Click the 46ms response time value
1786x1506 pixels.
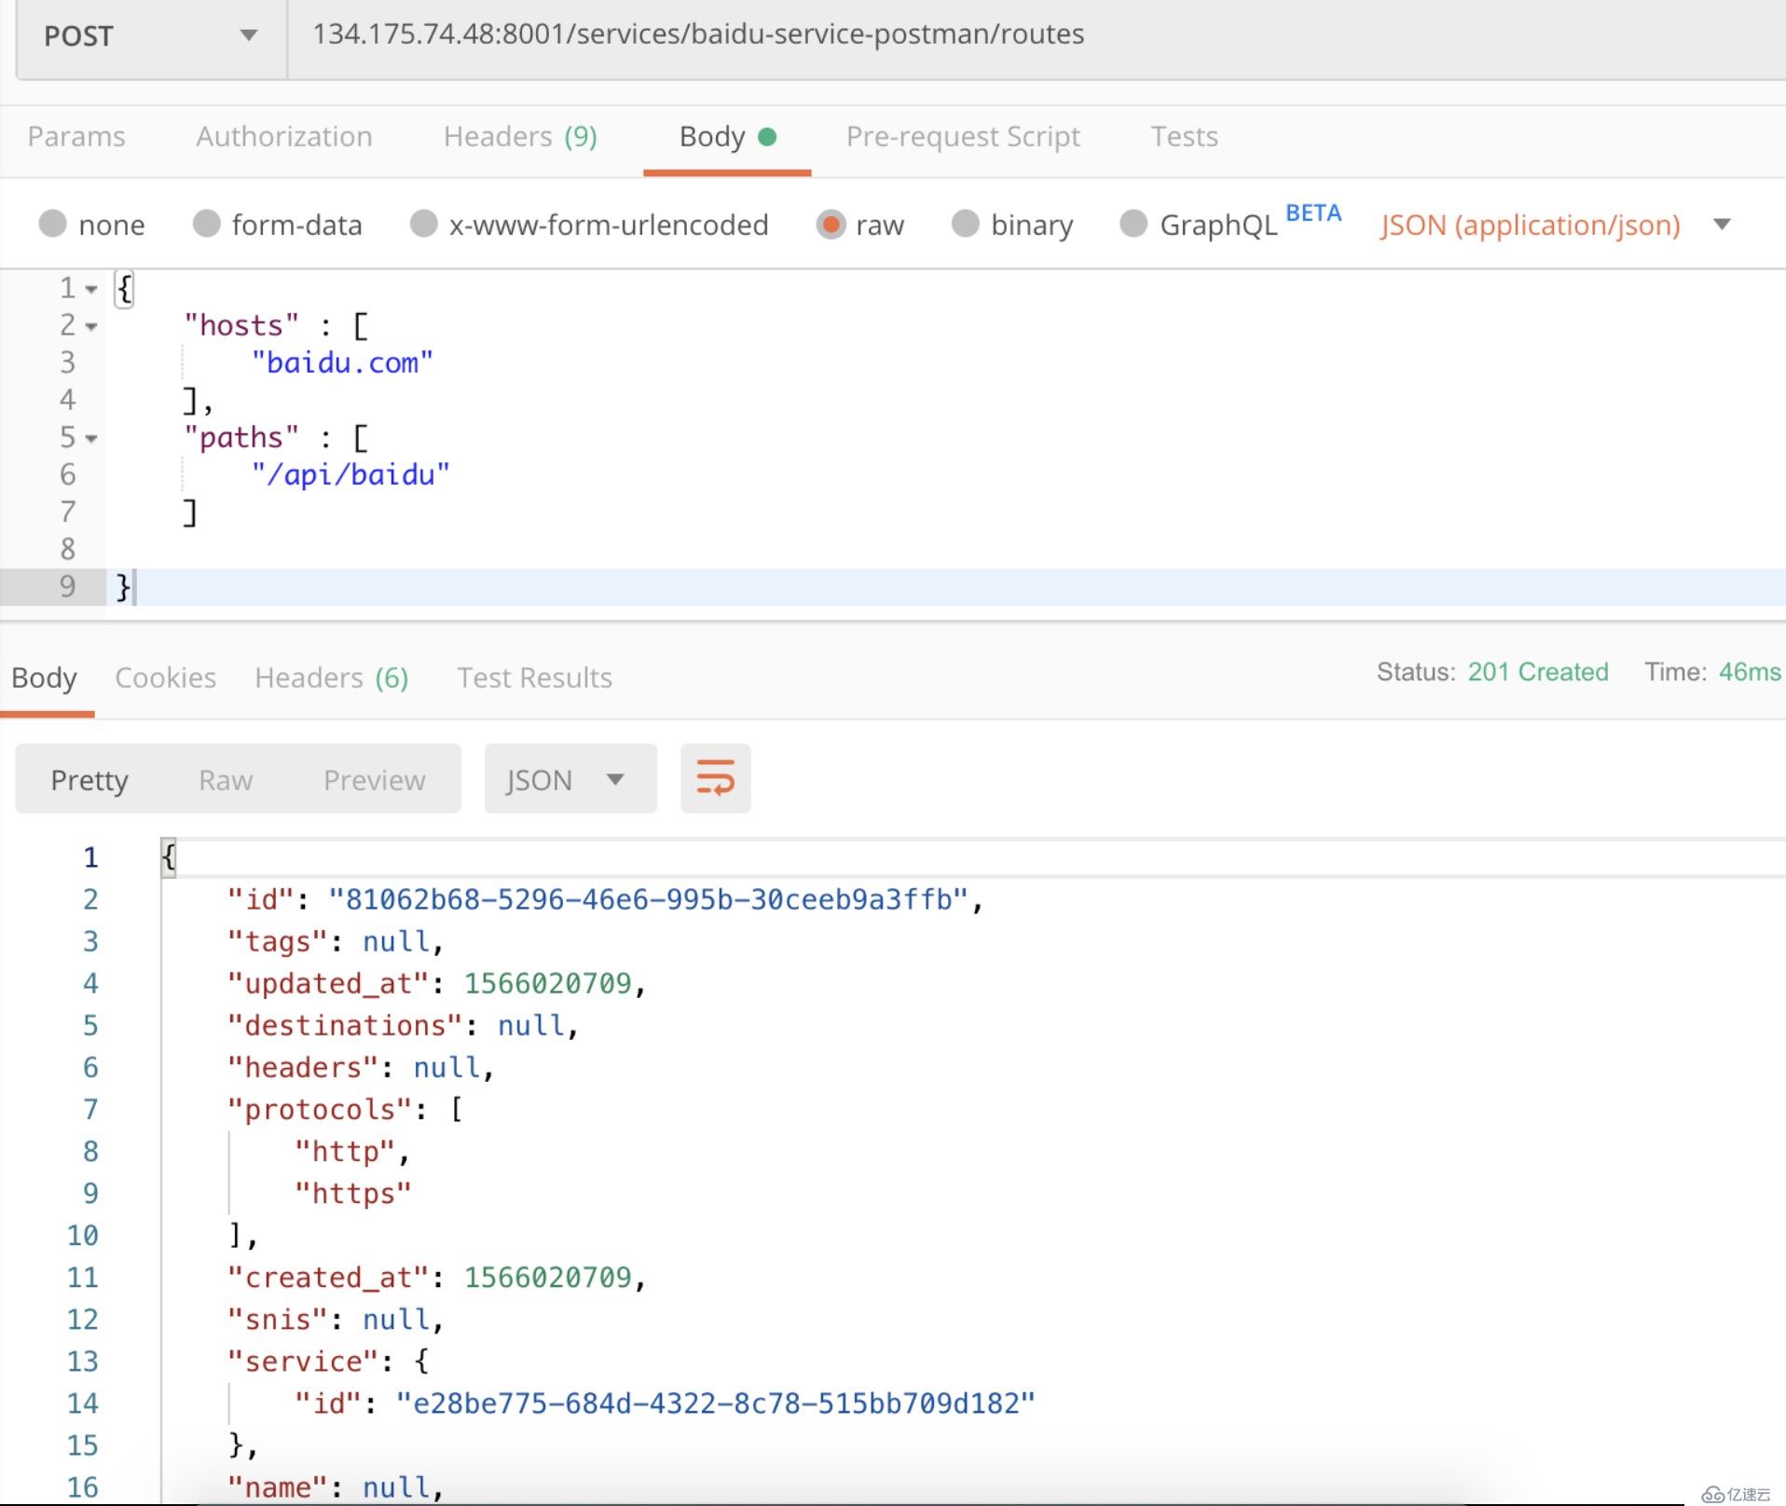tap(1750, 672)
